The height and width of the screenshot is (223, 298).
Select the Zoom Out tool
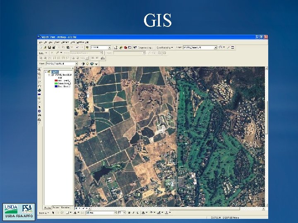click(39, 74)
